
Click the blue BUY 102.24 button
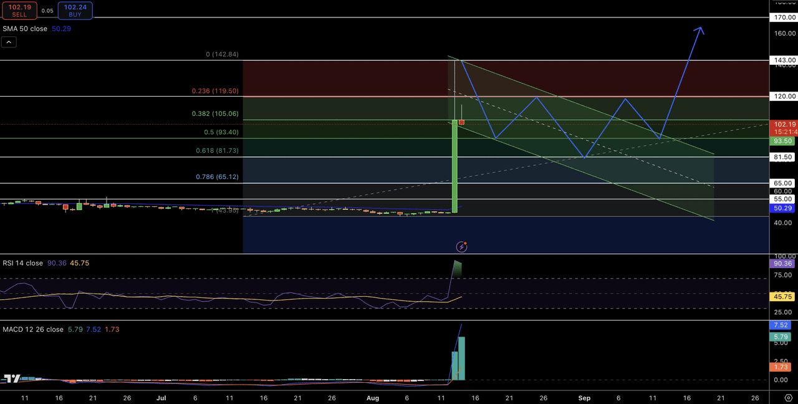pos(75,10)
